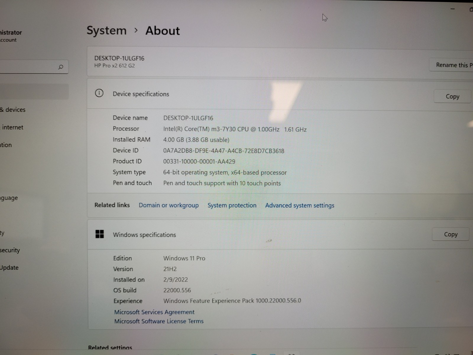The height and width of the screenshot is (355, 473).
Task: Click the OS build value 22000.556
Action: pos(177,290)
